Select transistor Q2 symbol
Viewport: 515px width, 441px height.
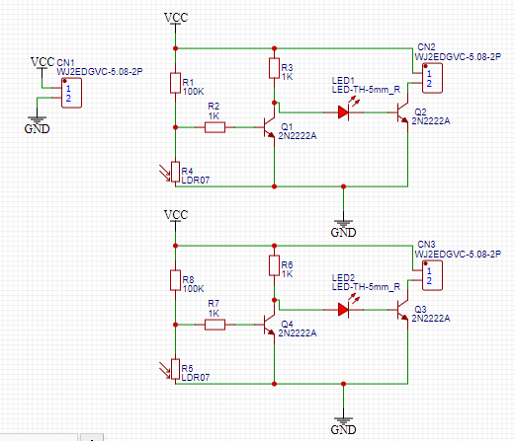click(x=402, y=112)
